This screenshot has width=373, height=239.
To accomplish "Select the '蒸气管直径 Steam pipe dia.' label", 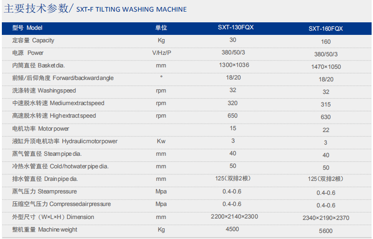I will (x=47, y=154).
